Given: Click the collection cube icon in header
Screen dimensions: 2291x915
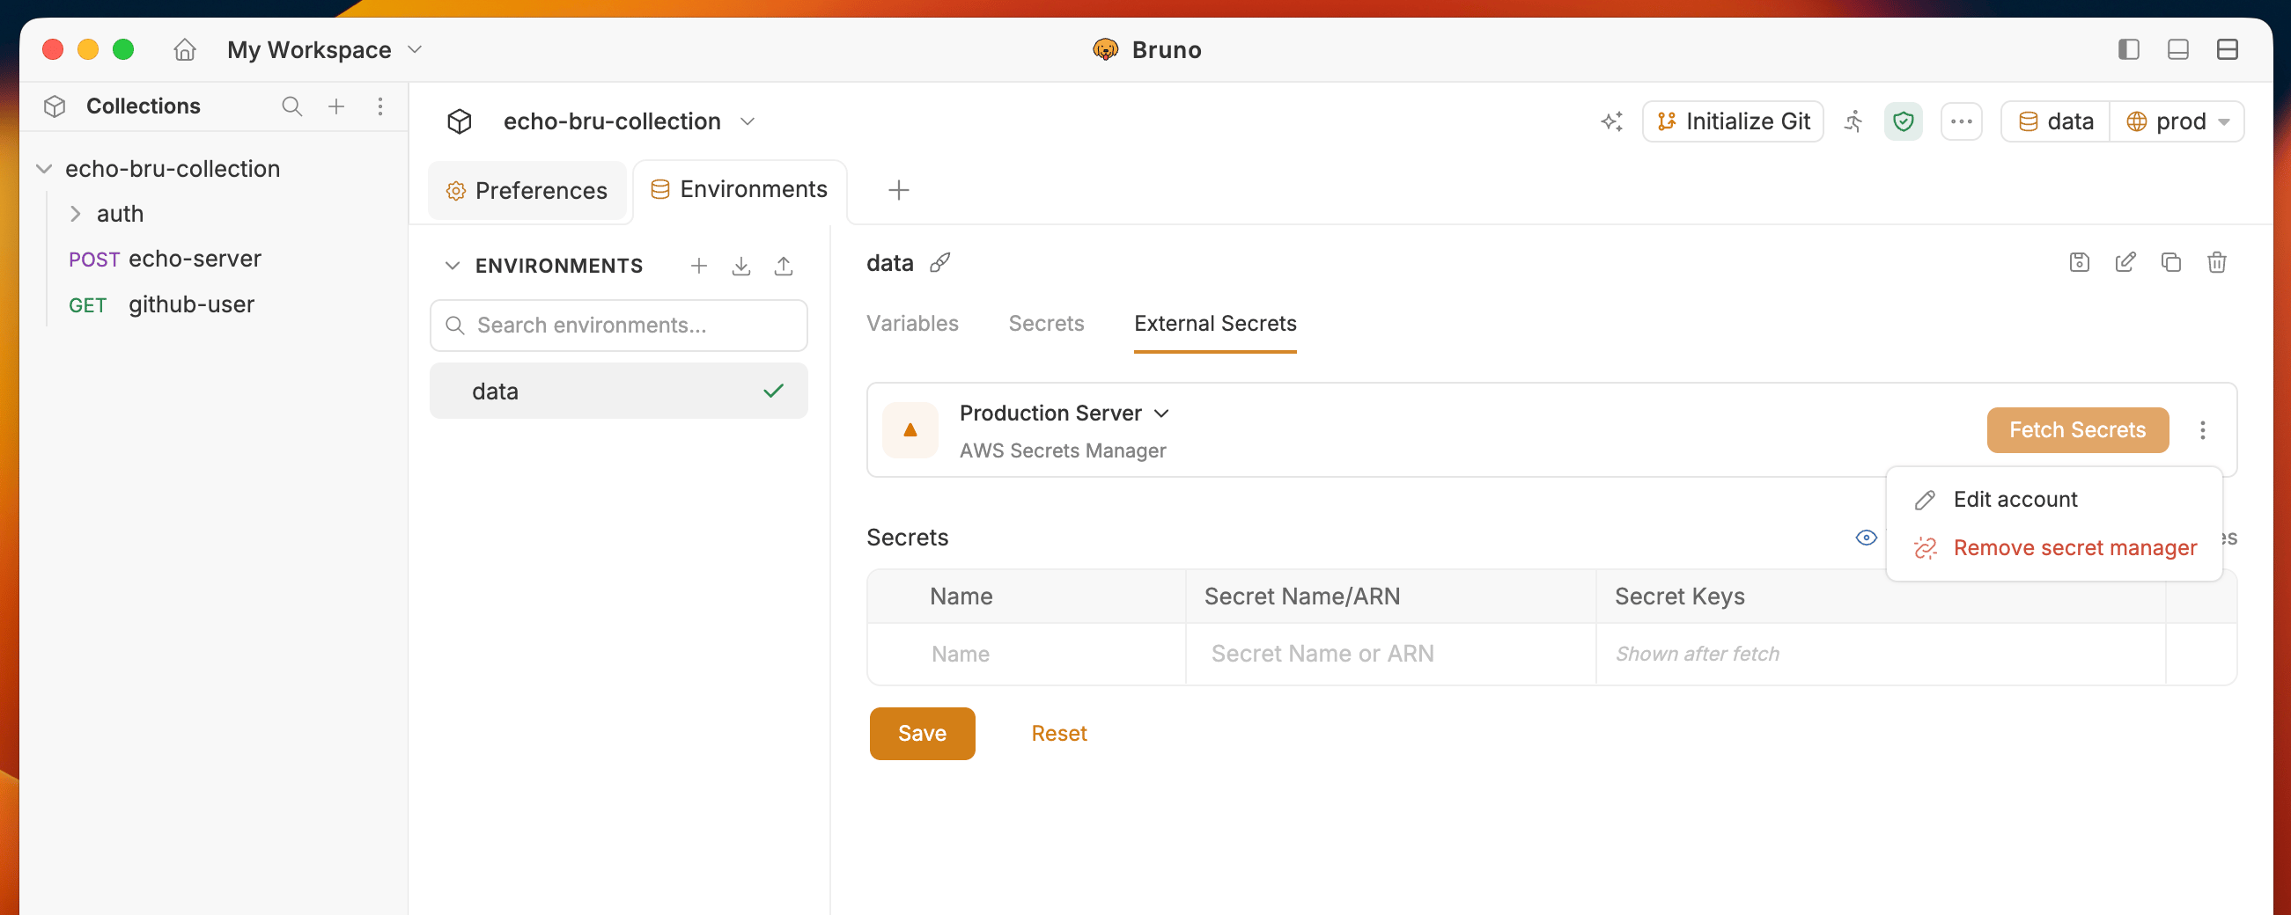Looking at the screenshot, I should click(459, 121).
